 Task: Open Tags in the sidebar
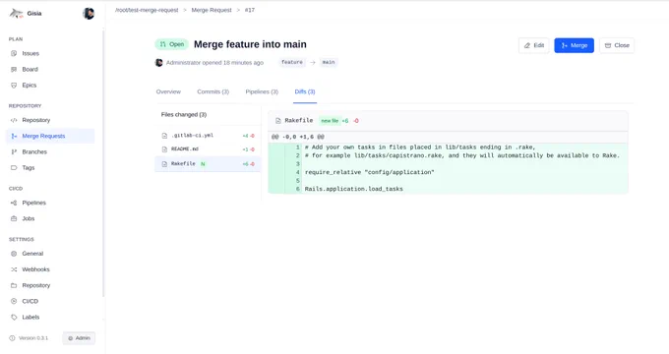[50, 167]
